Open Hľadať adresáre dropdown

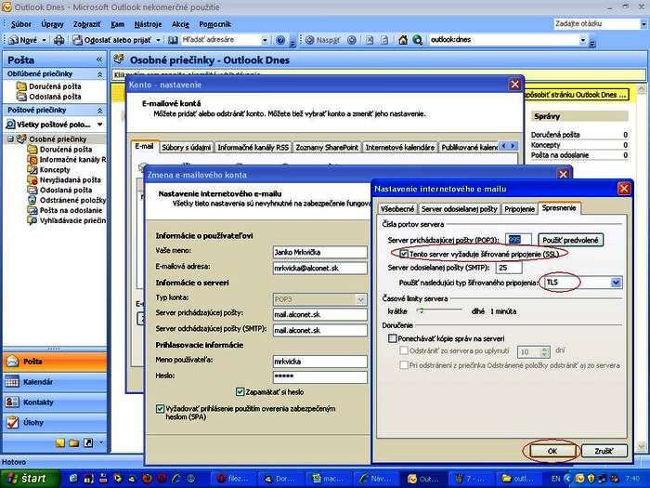coord(265,40)
